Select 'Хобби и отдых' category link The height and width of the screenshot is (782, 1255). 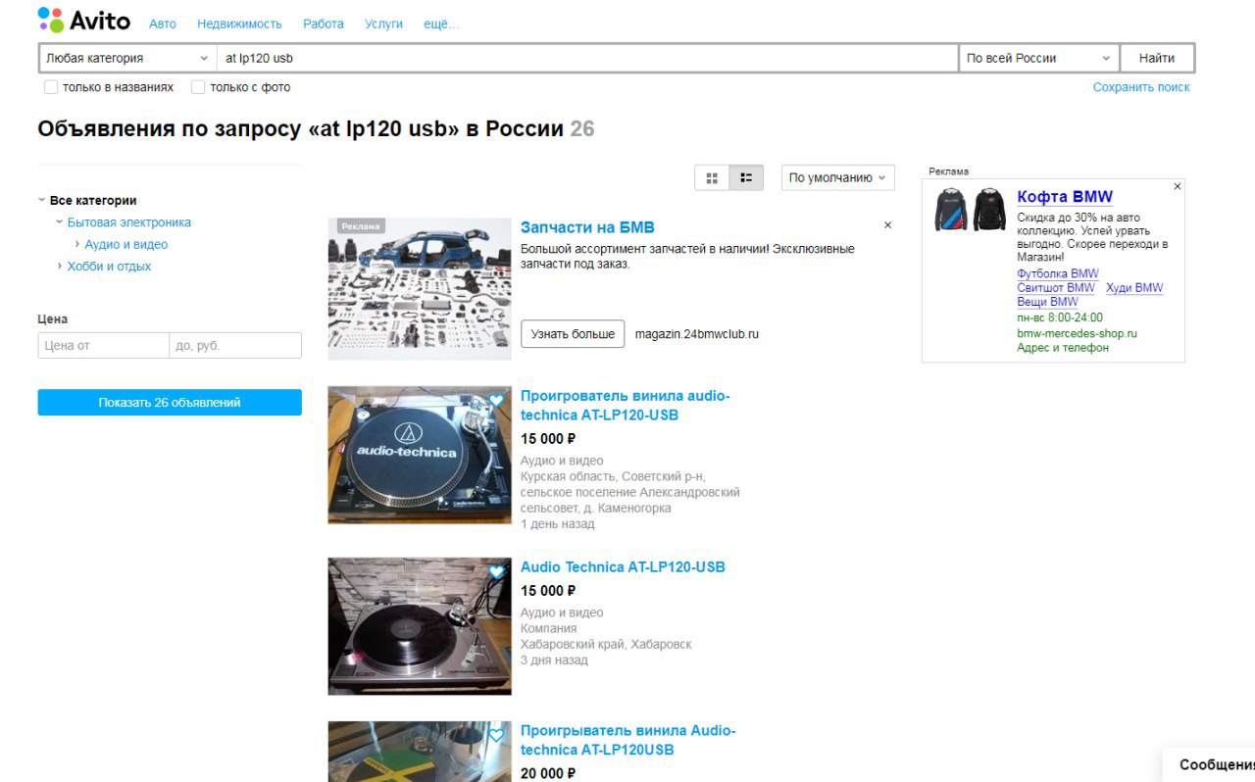(x=110, y=266)
